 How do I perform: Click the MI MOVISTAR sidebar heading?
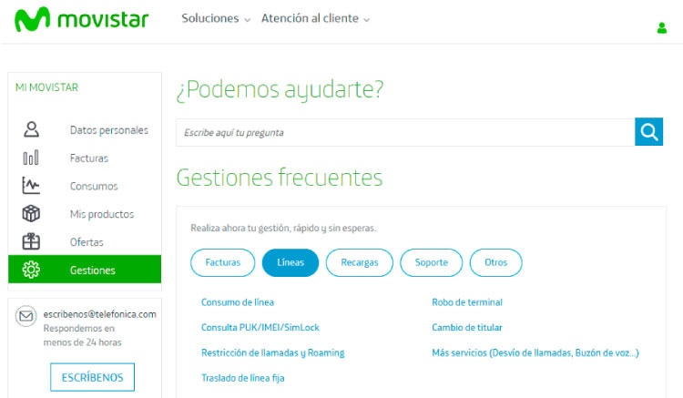pyautogui.click(x=46, y=87)
